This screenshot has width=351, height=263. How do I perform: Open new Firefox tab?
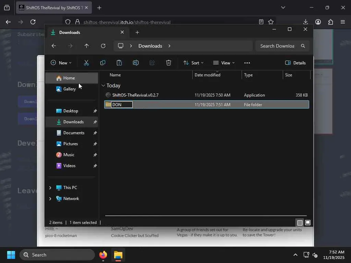[99, 8]
